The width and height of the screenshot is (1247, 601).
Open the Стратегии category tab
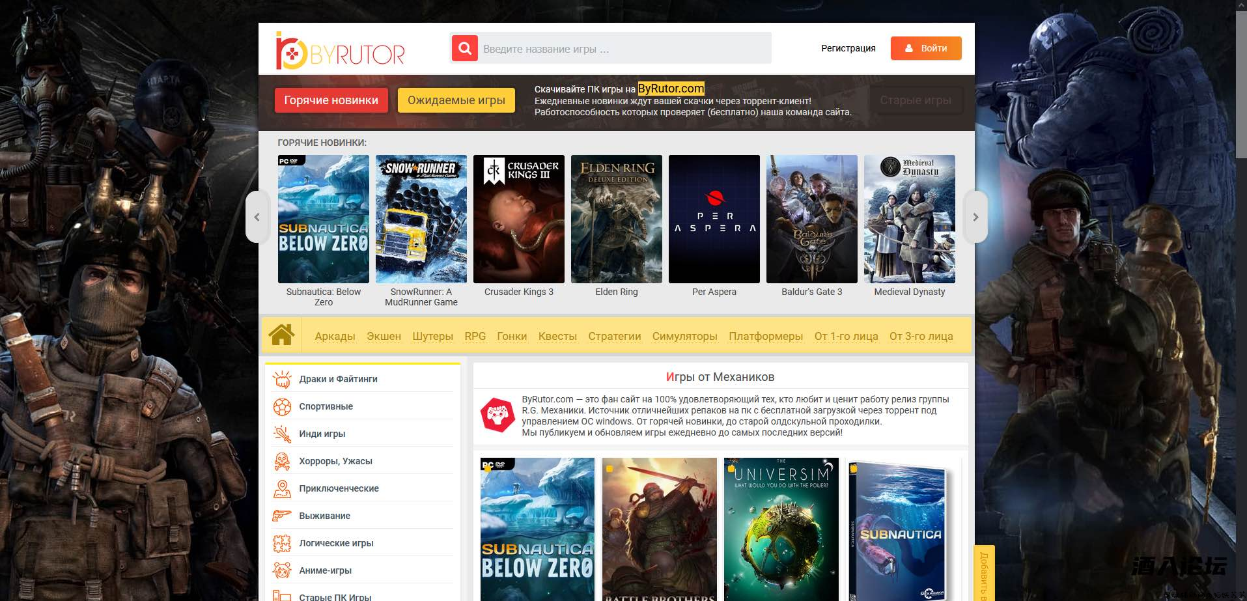614,336
